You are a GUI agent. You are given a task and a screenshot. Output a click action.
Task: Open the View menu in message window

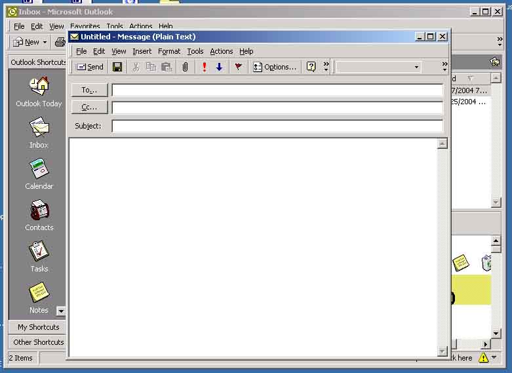tap(119, 51)
